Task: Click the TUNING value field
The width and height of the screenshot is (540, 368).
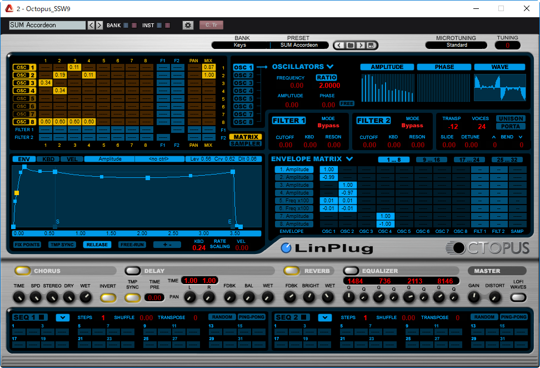Action: 507,45
